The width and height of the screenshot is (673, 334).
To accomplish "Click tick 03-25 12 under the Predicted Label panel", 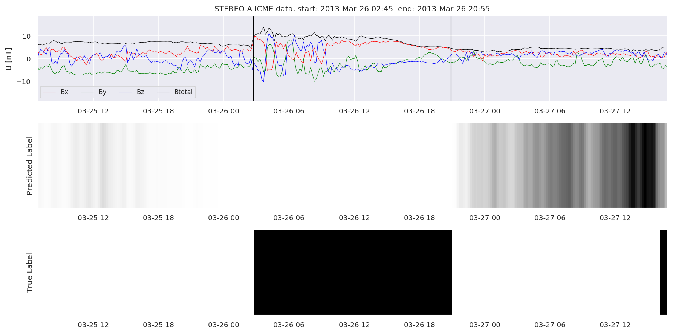I will (x=93, y=218).
